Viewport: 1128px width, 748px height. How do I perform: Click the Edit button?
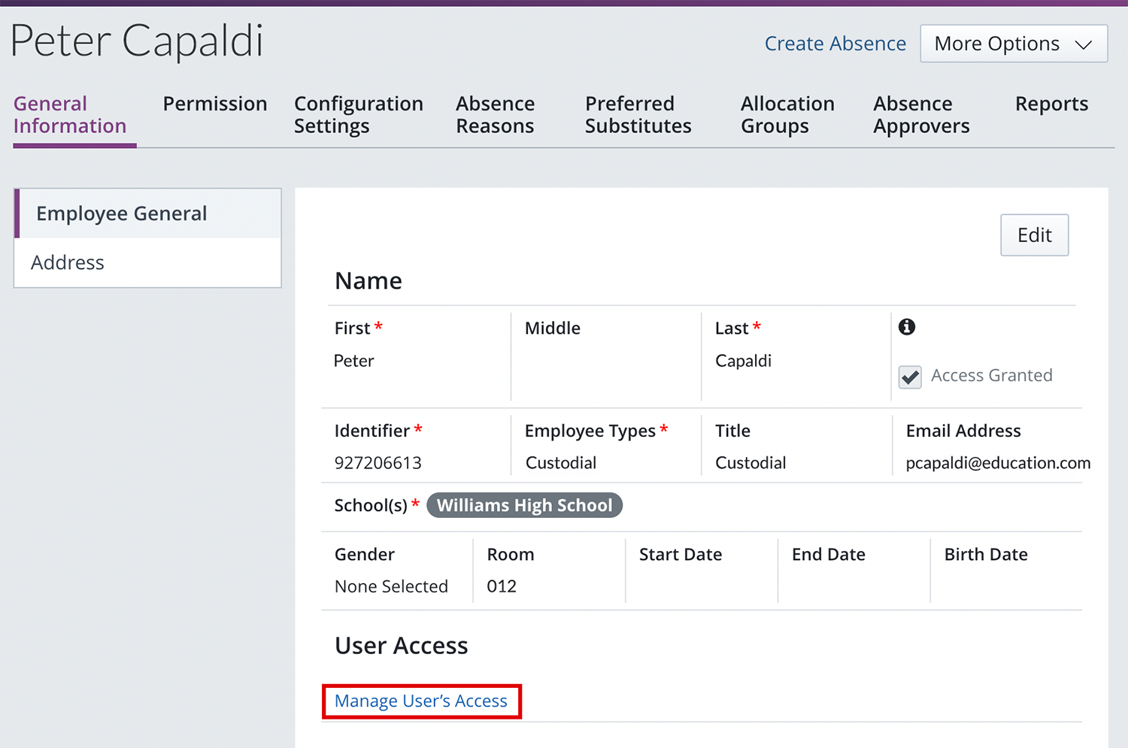[1035, 235]
